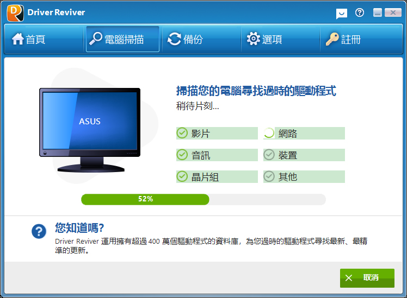Select the 音訊 scan category row
This screenshot has width=407, height=298.
click(x=217, y=155)
